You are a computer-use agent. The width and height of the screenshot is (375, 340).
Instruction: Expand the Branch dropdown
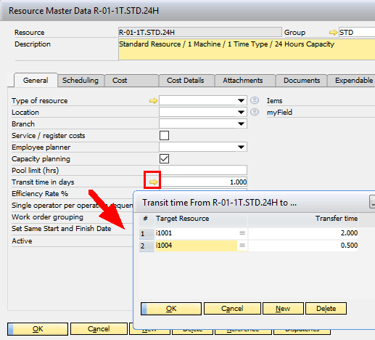click(x=241, y=124)
